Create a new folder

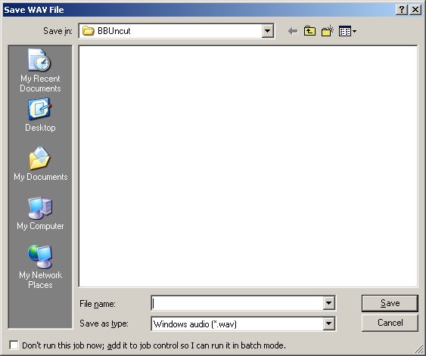(328, 31)
